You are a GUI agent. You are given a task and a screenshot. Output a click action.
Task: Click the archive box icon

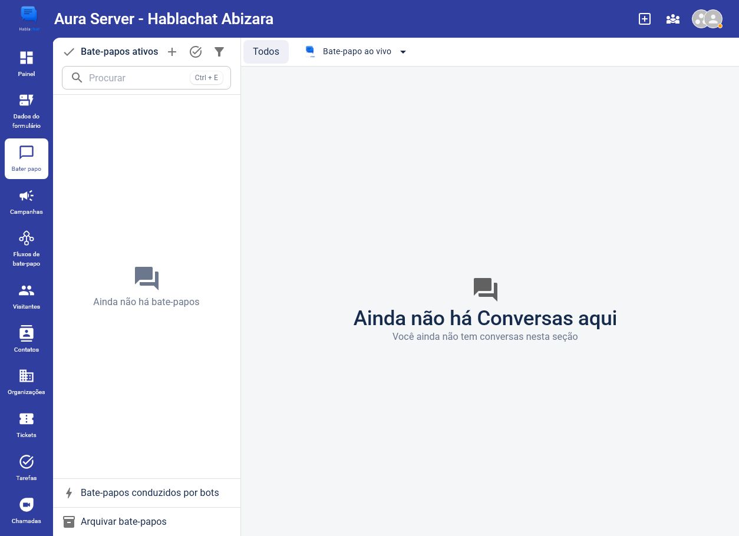(69, 522)
